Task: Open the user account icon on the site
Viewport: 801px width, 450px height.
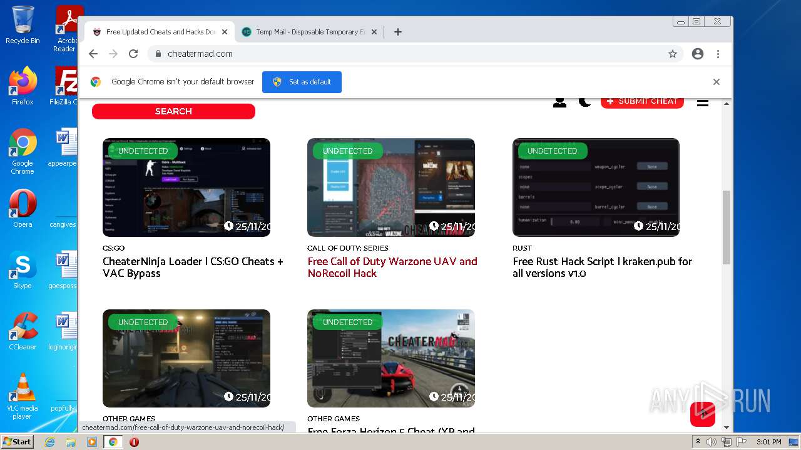Action: click(x=559, y=101)
